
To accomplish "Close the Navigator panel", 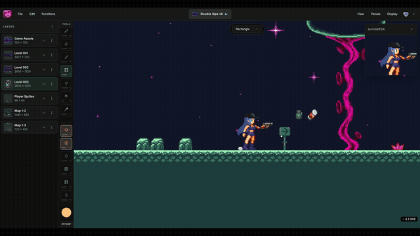I will tap(411, 29).
